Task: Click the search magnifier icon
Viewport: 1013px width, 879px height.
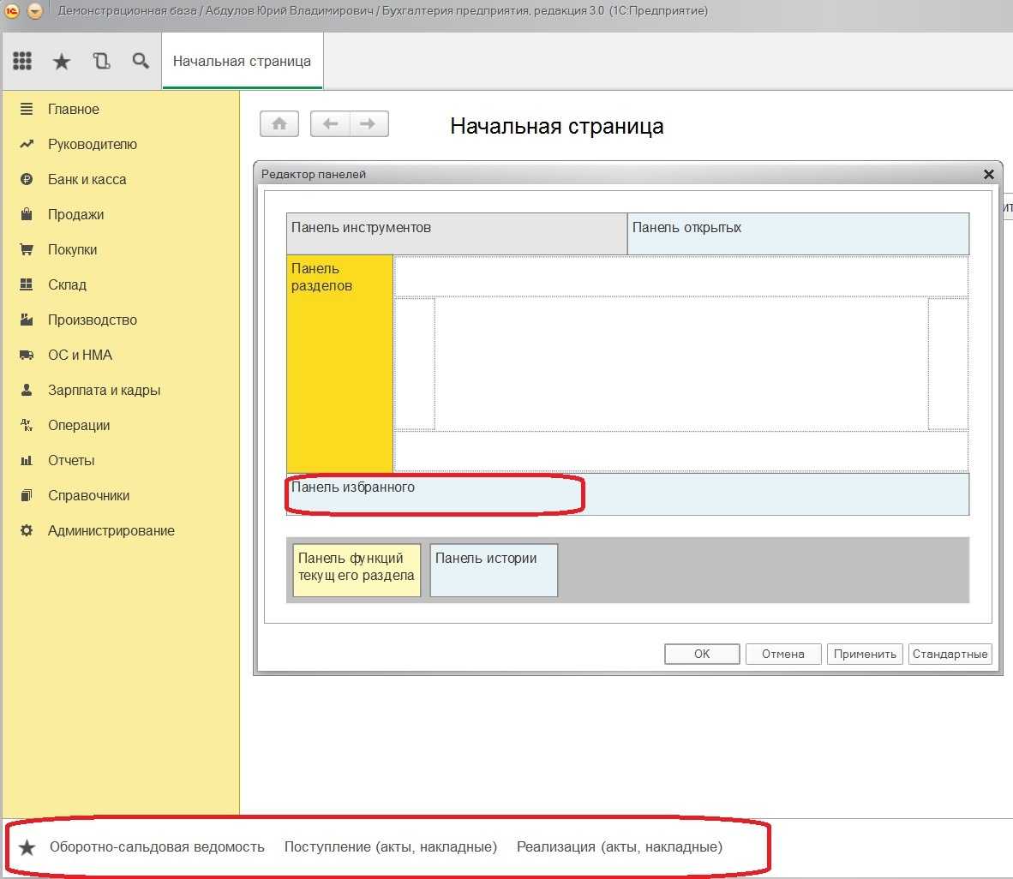Action: tap(141, 61)
